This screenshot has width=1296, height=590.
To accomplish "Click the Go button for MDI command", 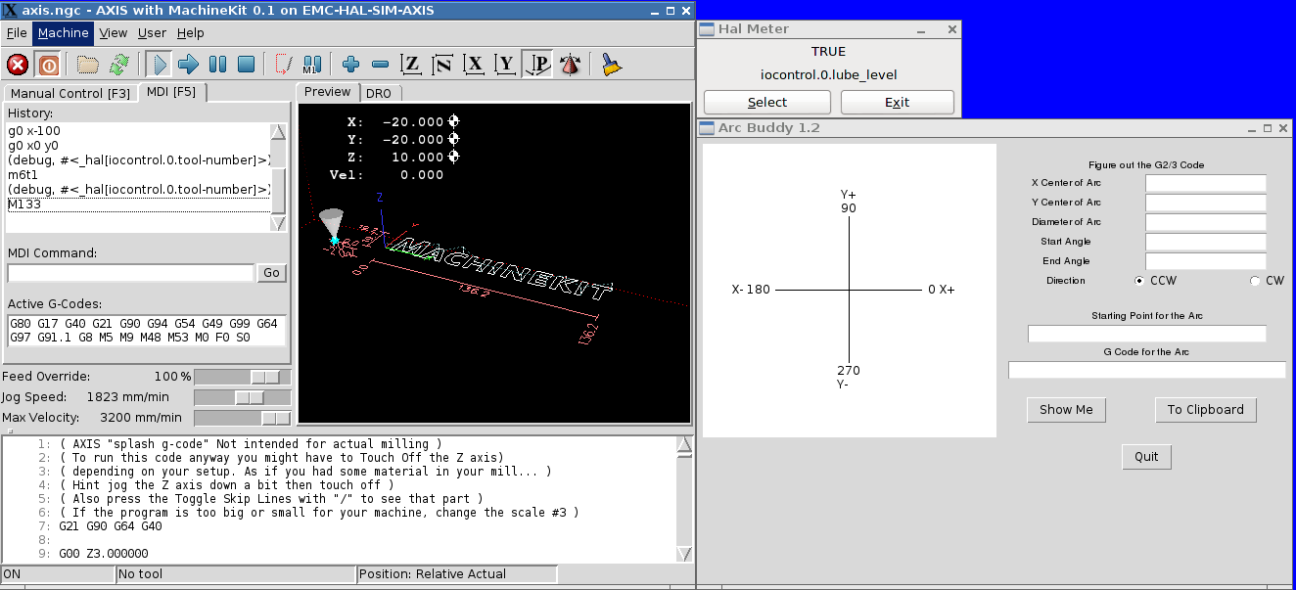I will pyautogui.click(x=272, y=273).
